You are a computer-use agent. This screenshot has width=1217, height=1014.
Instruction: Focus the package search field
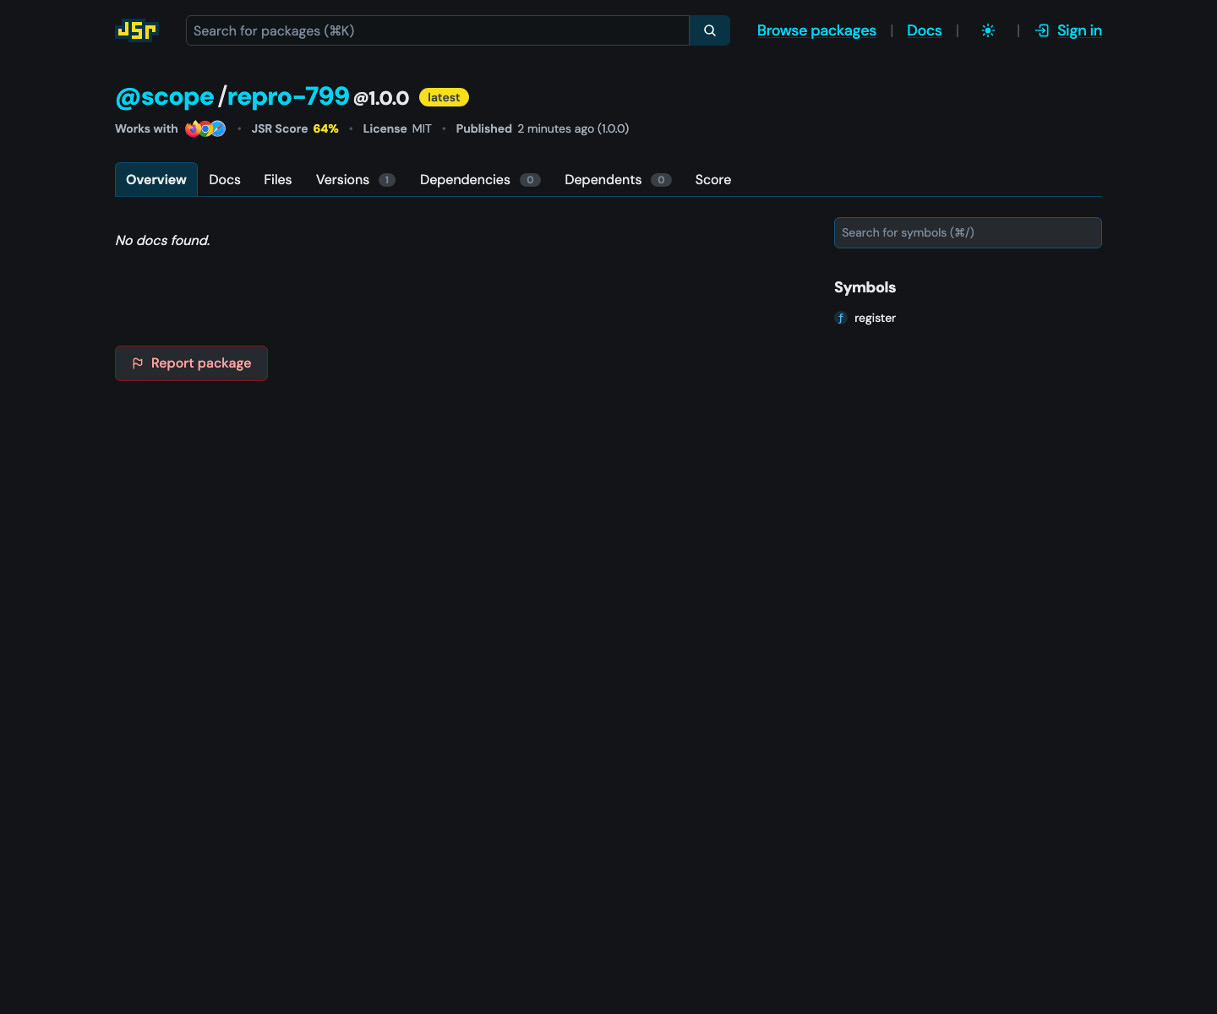[x=438, y=30]
